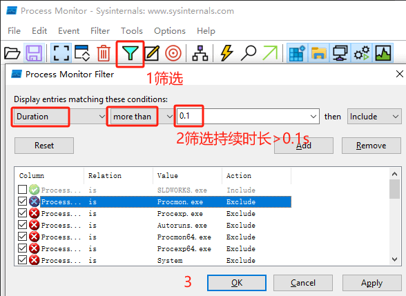The height and width of the screenshot is (296, 406).
Task: Toggle the Capture events icon
Action: point(61,53)
